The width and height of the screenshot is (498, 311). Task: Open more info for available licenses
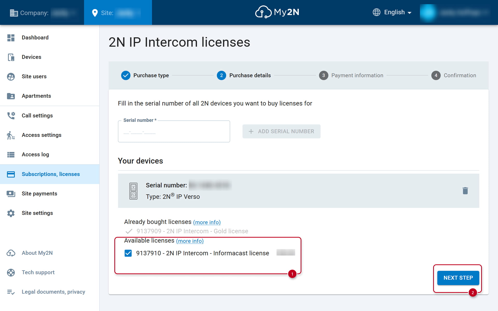click(x=190, y=241)
